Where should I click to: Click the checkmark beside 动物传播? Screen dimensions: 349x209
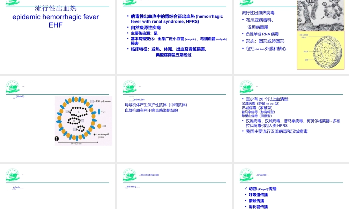(x=246, y=189)
